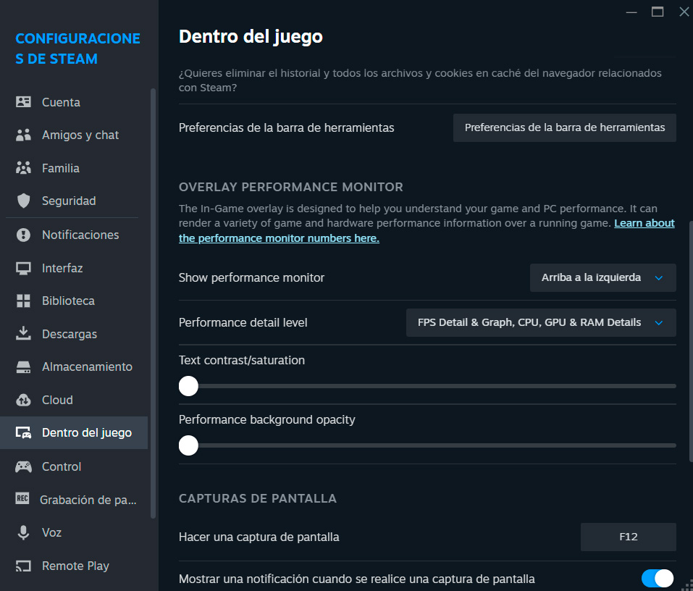The image size is (693, 591).
Task: Expand the Performance detail level dropdown
Action: coord(540,322)
